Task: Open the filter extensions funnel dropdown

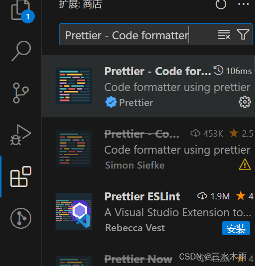Action: coord(243,34)
